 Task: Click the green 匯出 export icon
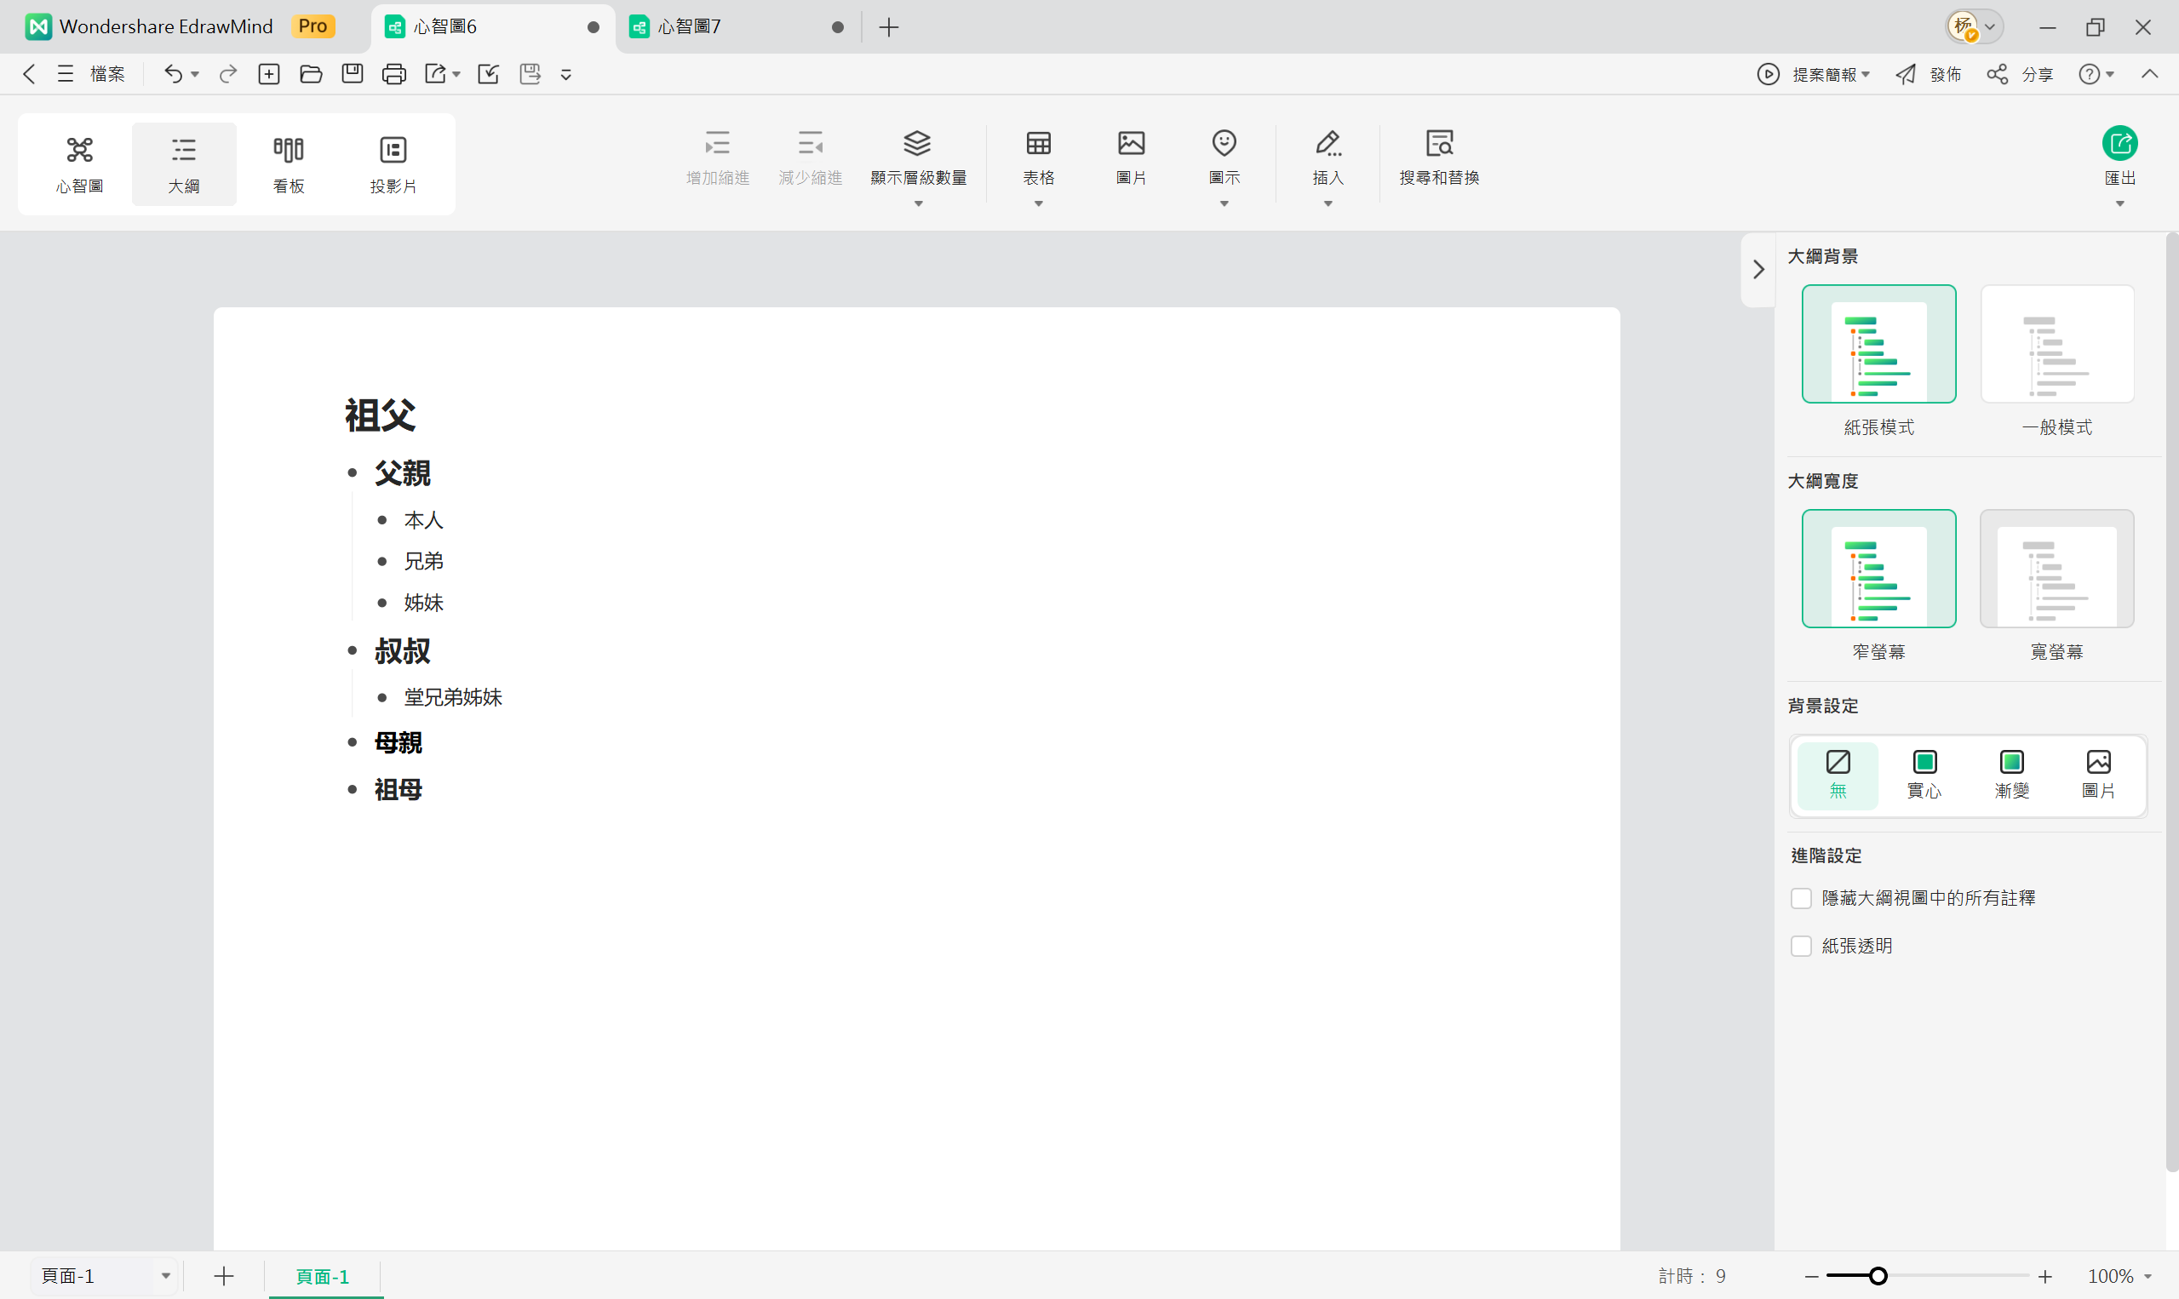pyautogui.click(x=2119, y=144)
